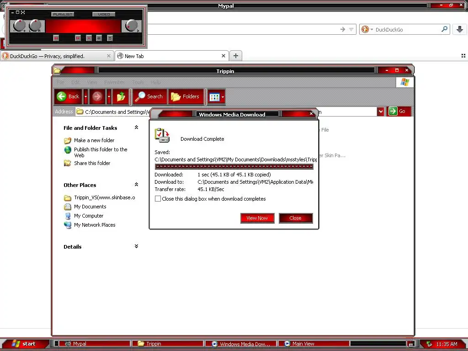
Task: Open the Back history dropdown arrow
Action: [85, 96]
